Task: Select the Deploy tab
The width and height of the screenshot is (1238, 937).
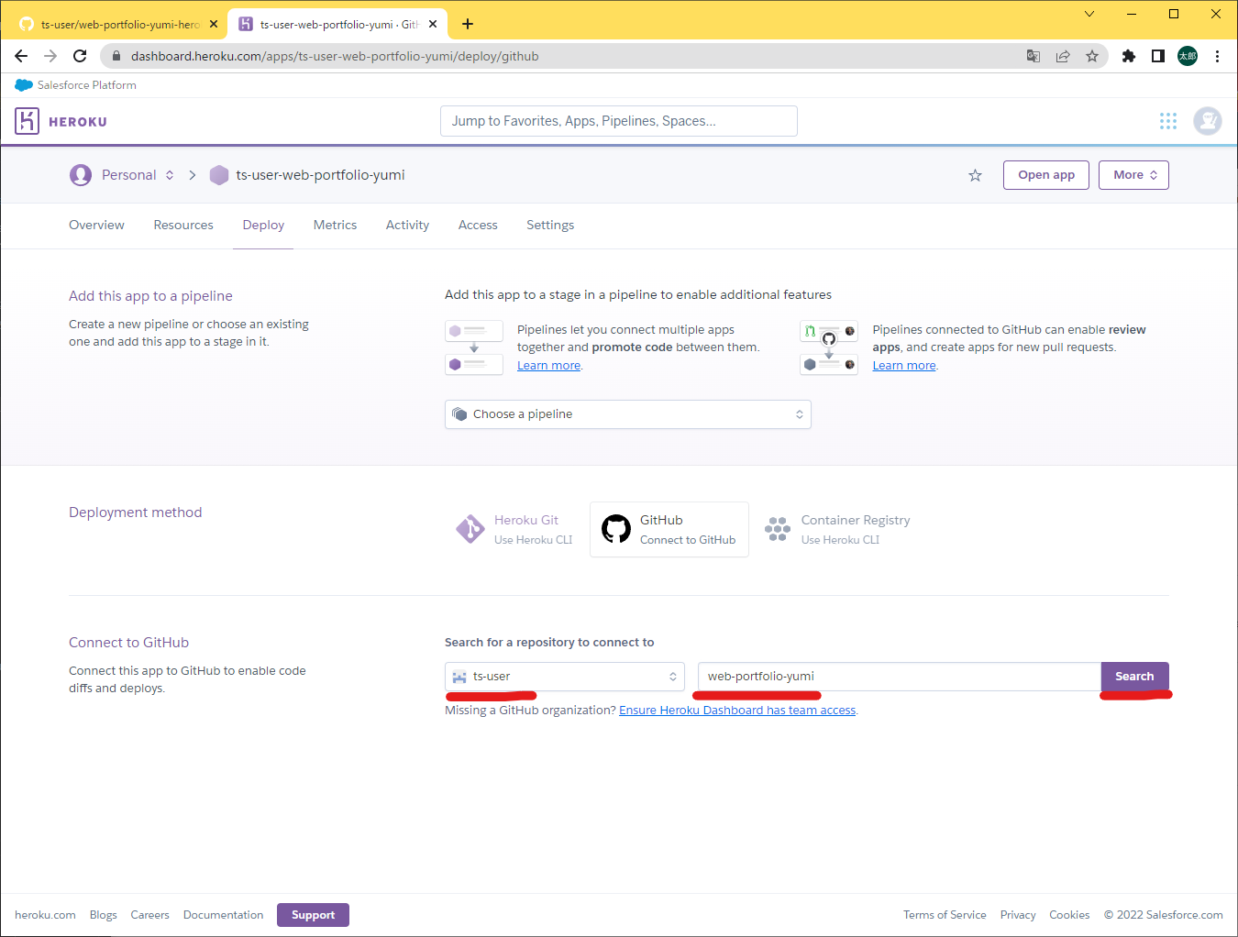Action: click(x=263, y=225)
